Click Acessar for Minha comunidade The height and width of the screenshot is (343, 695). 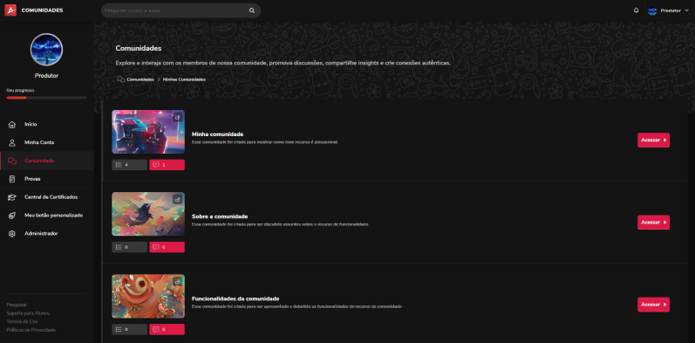(653, 141)
